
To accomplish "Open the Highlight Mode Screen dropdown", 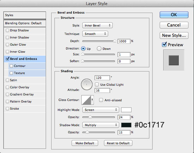I will click(101, 110).
